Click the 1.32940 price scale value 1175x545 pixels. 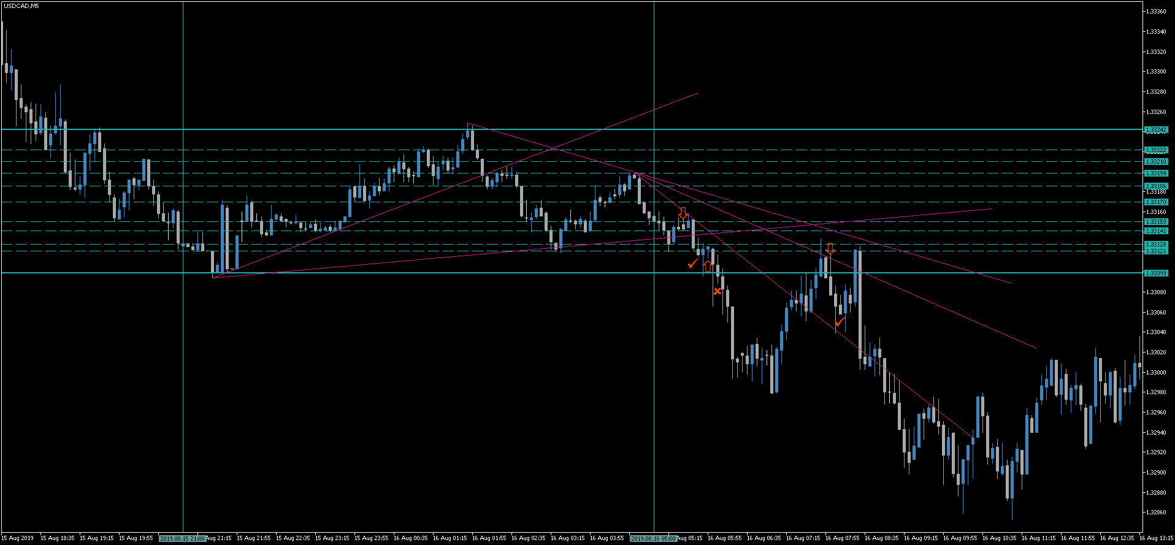coord(1157,432)
